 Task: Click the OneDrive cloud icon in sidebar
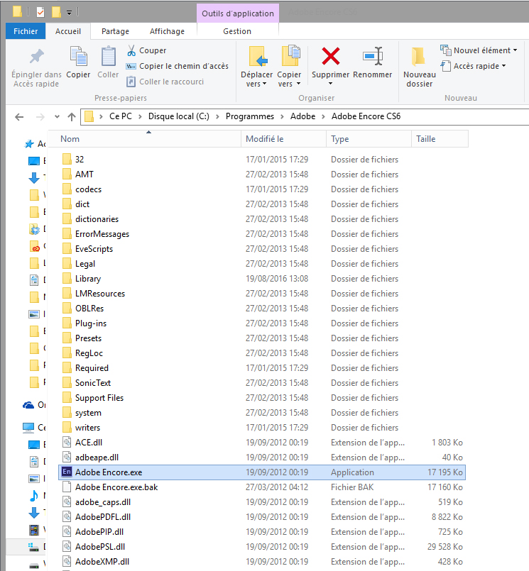point(28,405)
